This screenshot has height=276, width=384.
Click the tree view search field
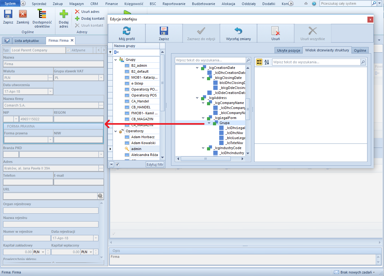210,60
